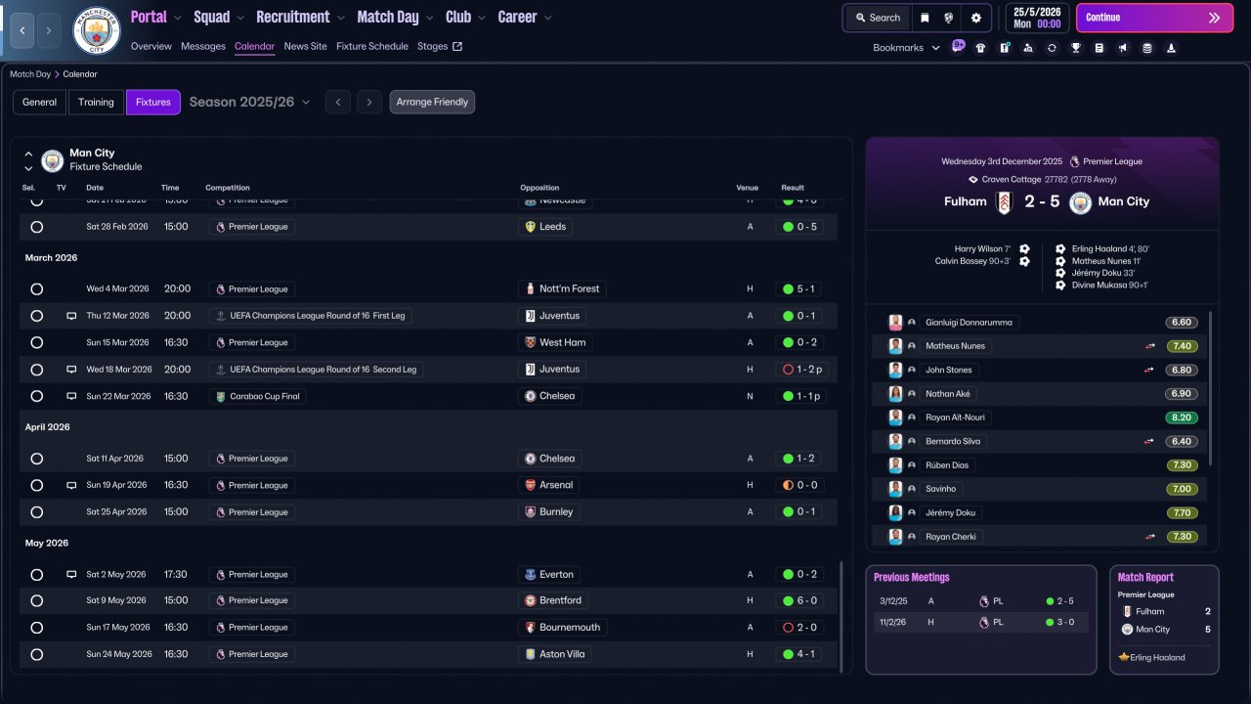Select the Sat 9 May Brentford fixture radio
The image size is (1251, 704).
tap(37, 600)
